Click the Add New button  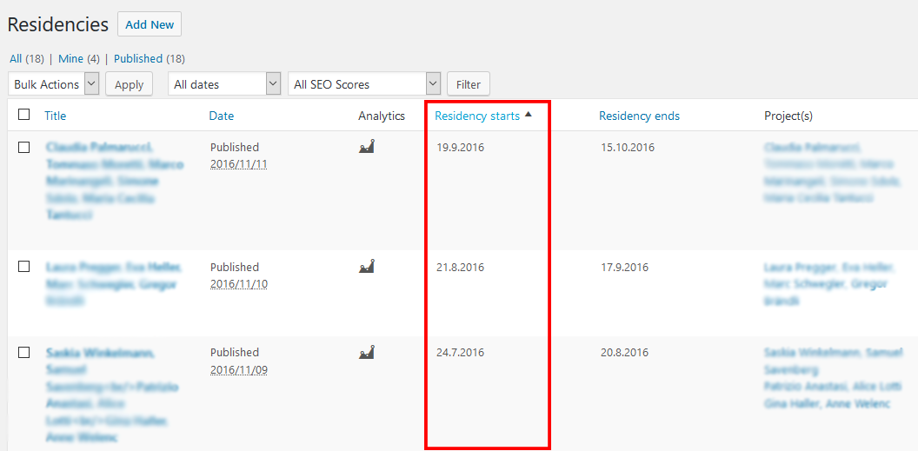(150, 24)
